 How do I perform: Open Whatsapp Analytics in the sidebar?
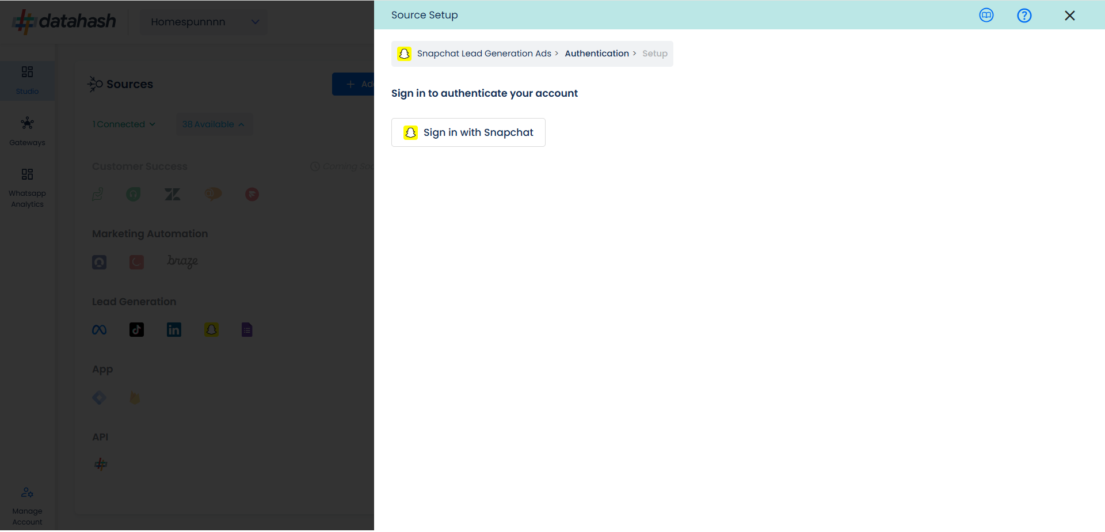[x=27, y=188]
